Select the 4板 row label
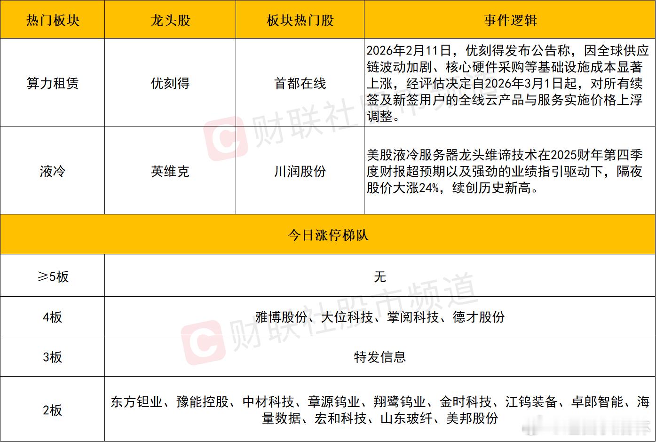The image size is (656, 442). (x=52, y=316)
